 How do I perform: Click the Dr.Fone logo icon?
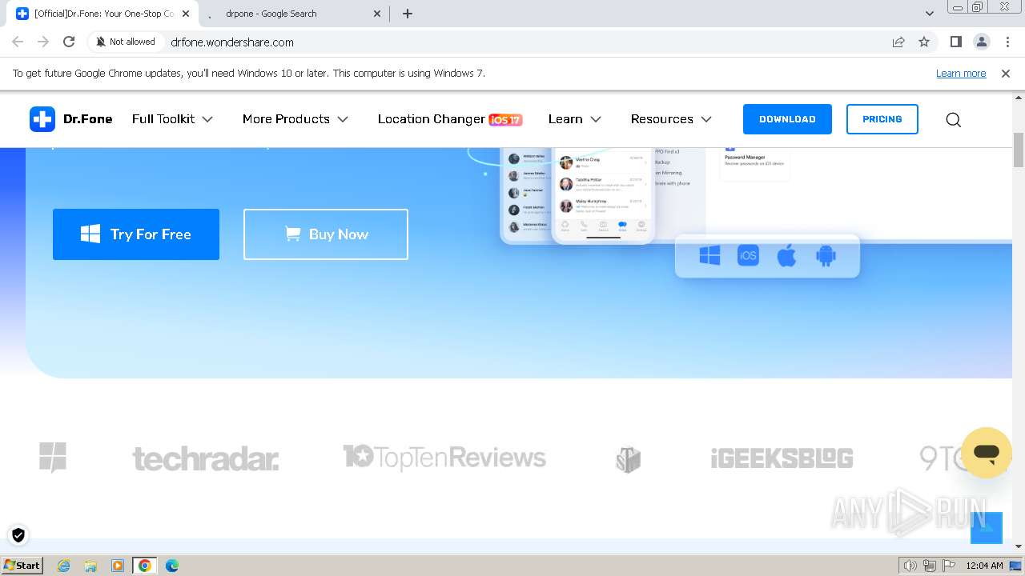(42, 119)
